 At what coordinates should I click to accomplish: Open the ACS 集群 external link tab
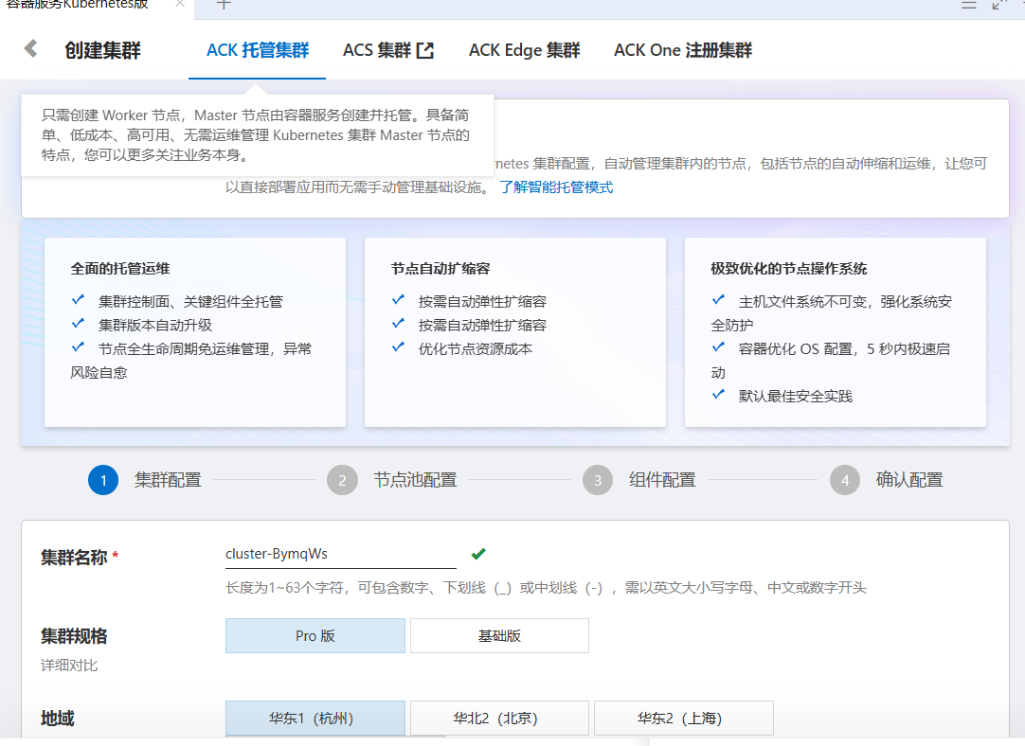coord(388,50)
